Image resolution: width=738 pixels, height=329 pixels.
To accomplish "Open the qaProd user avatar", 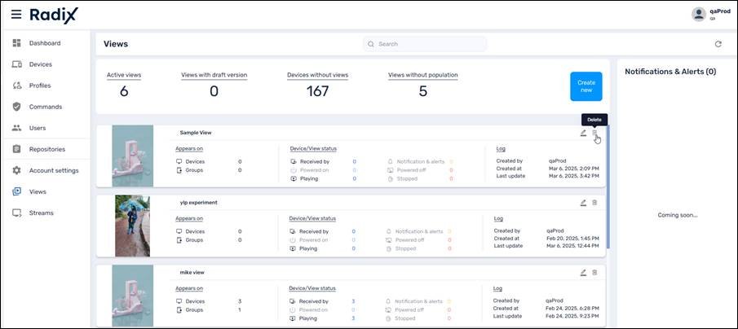I will pos(699,14).
